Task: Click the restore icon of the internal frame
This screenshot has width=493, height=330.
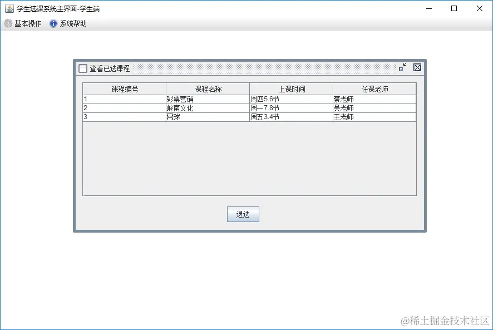Action: [x=403, y=67]
